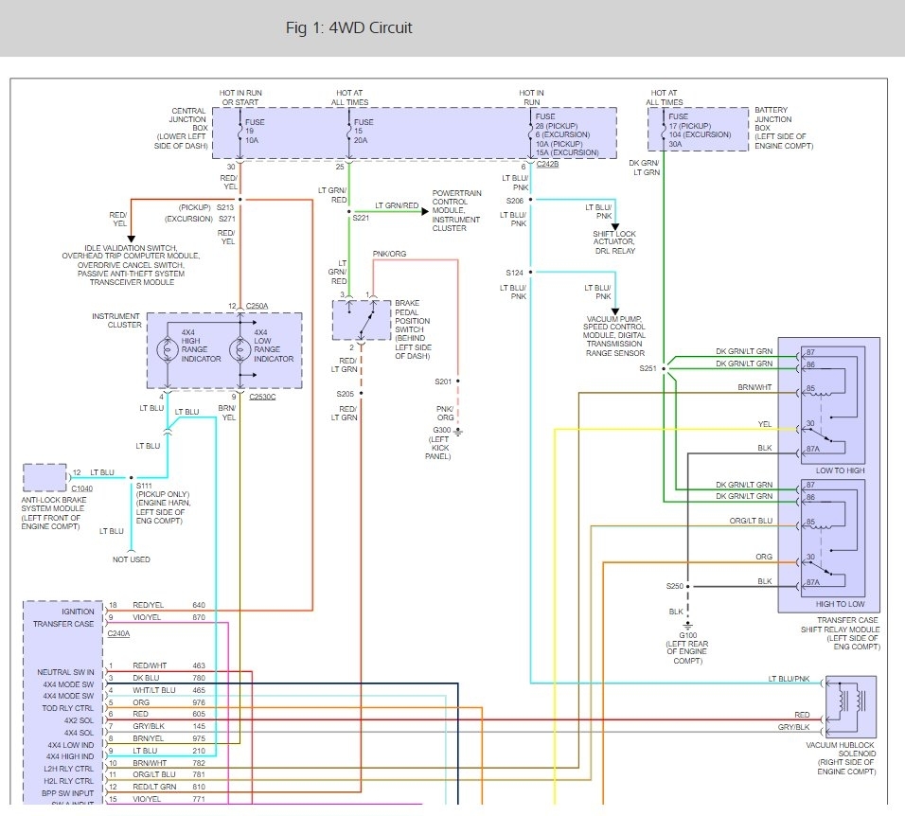Click the C250A connector label
905x816 pixels.
click(x=257, y=306)
